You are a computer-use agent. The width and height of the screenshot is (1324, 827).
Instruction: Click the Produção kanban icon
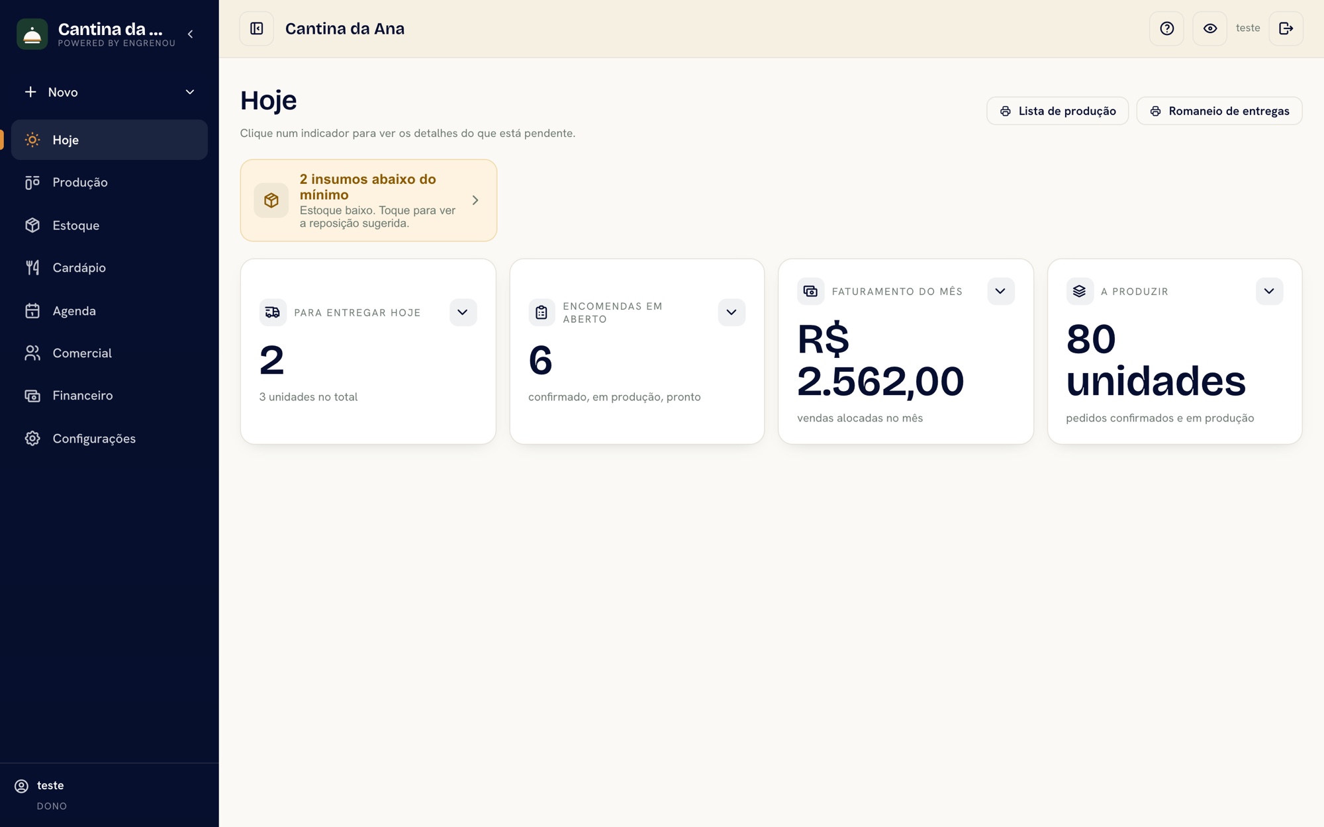(32, 183)
